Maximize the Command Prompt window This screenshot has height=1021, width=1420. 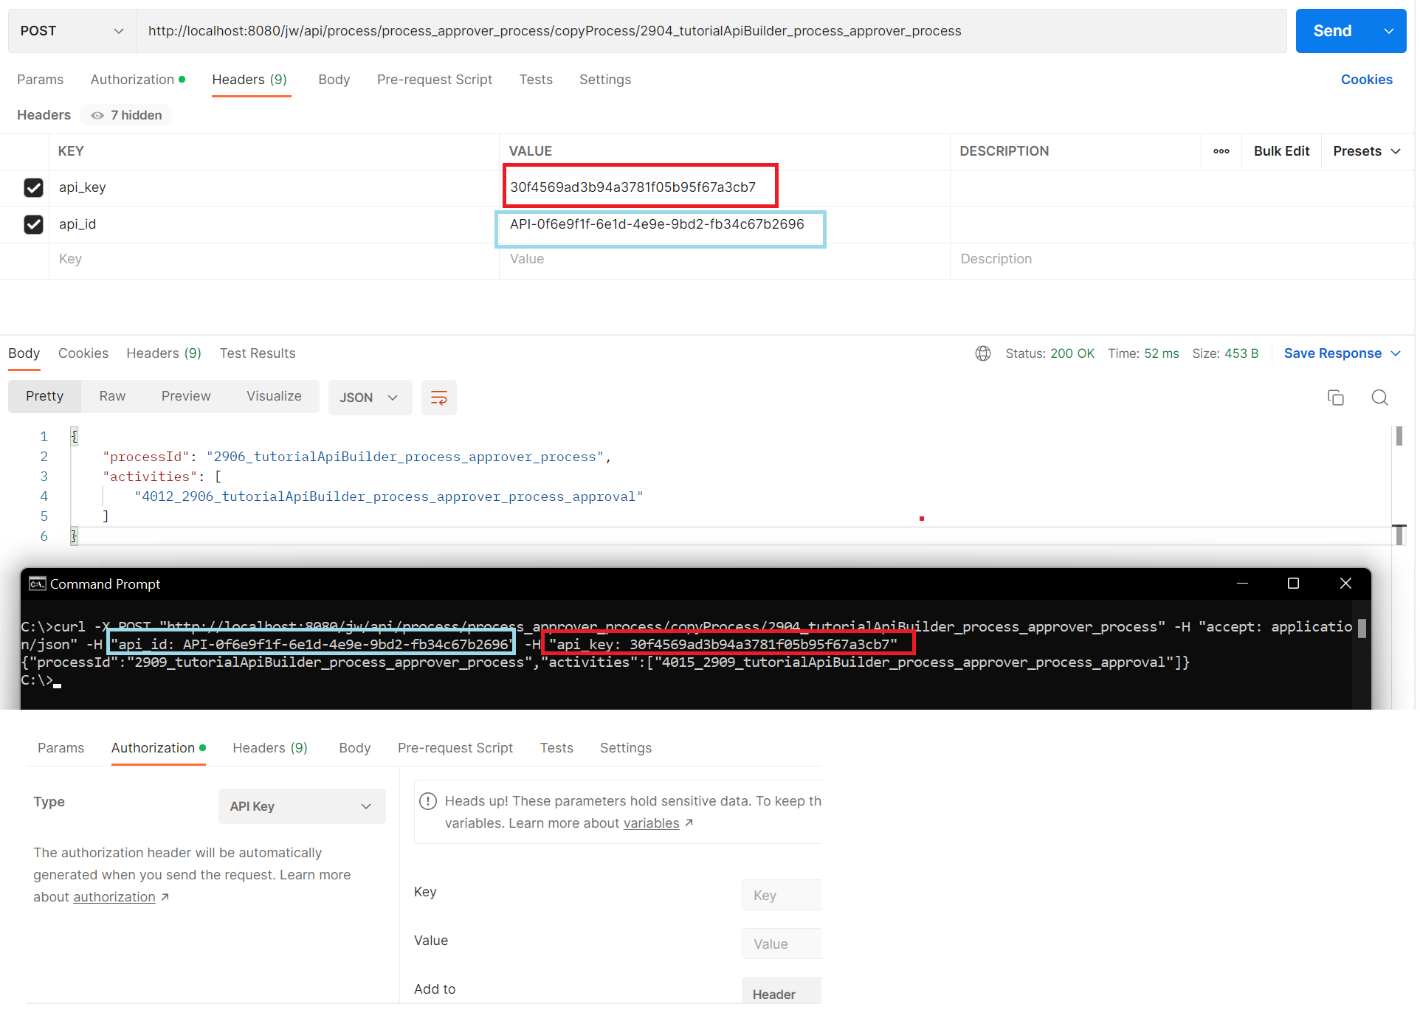pyautogui.click(x=1293, y=584)
